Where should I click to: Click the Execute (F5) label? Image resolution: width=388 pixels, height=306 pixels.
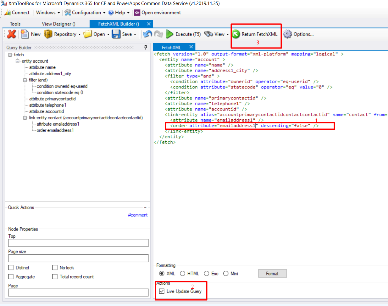coord(188,34)
